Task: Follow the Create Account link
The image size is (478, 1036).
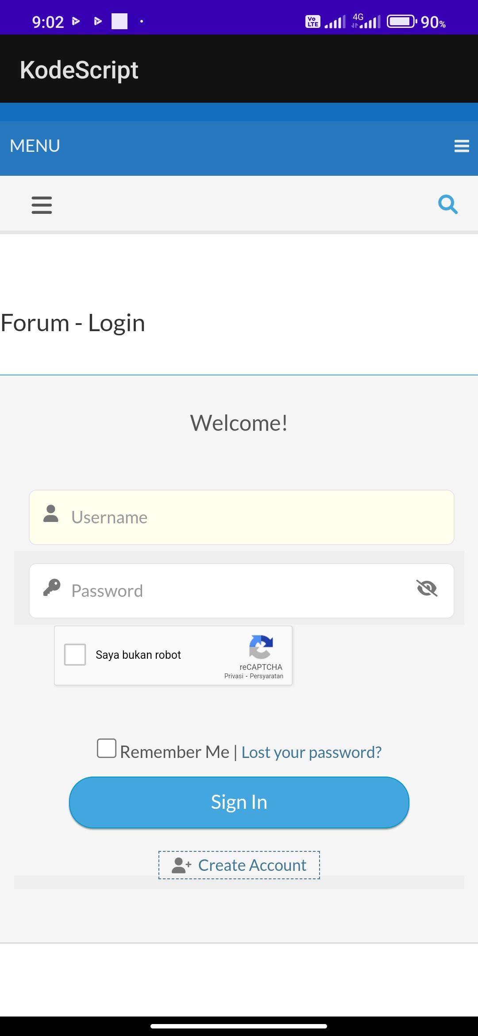Action: click(239, 865)
